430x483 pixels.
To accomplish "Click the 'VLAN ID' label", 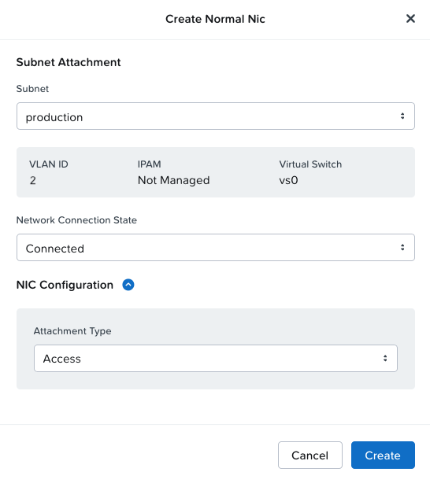I will click(x=49, y=164).
